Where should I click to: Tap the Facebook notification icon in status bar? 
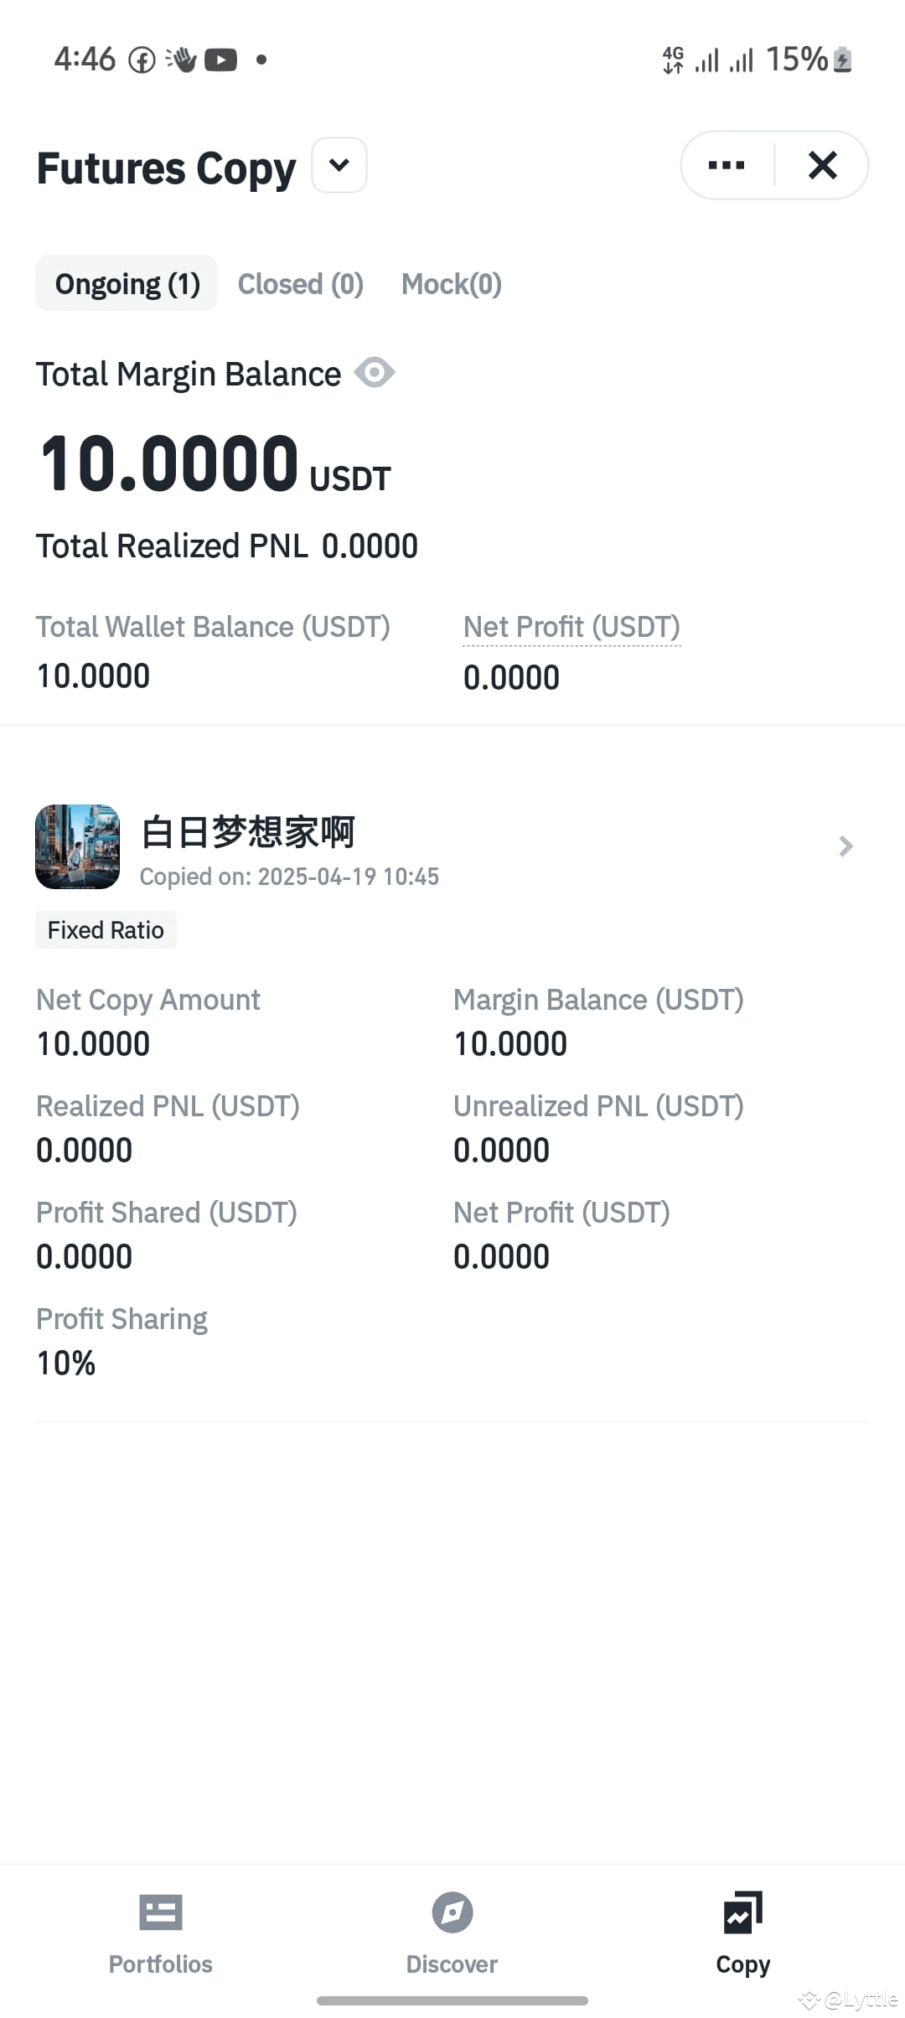(x=142, y=60)
